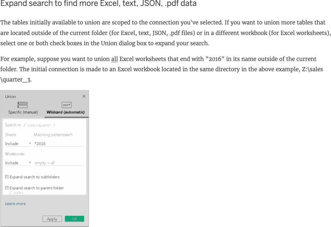
Task: Click the Specific (manual) stacked-tables icon
Action: click(23, 105)
